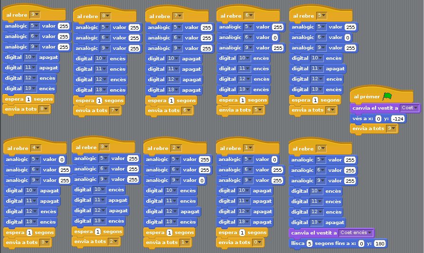Viewport: 424px width, 253px height.
Task: Edit analògic 6 value 0 in 'al rebre 5' script
Action: coord(348,37)
